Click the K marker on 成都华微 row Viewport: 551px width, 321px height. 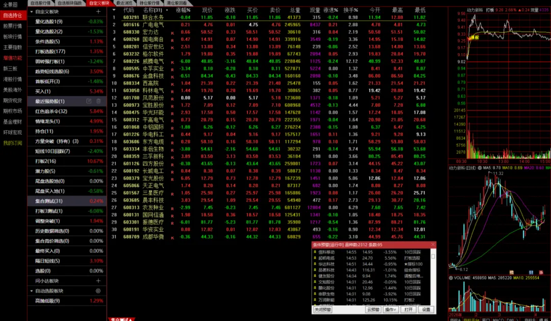tap(172, 237)
